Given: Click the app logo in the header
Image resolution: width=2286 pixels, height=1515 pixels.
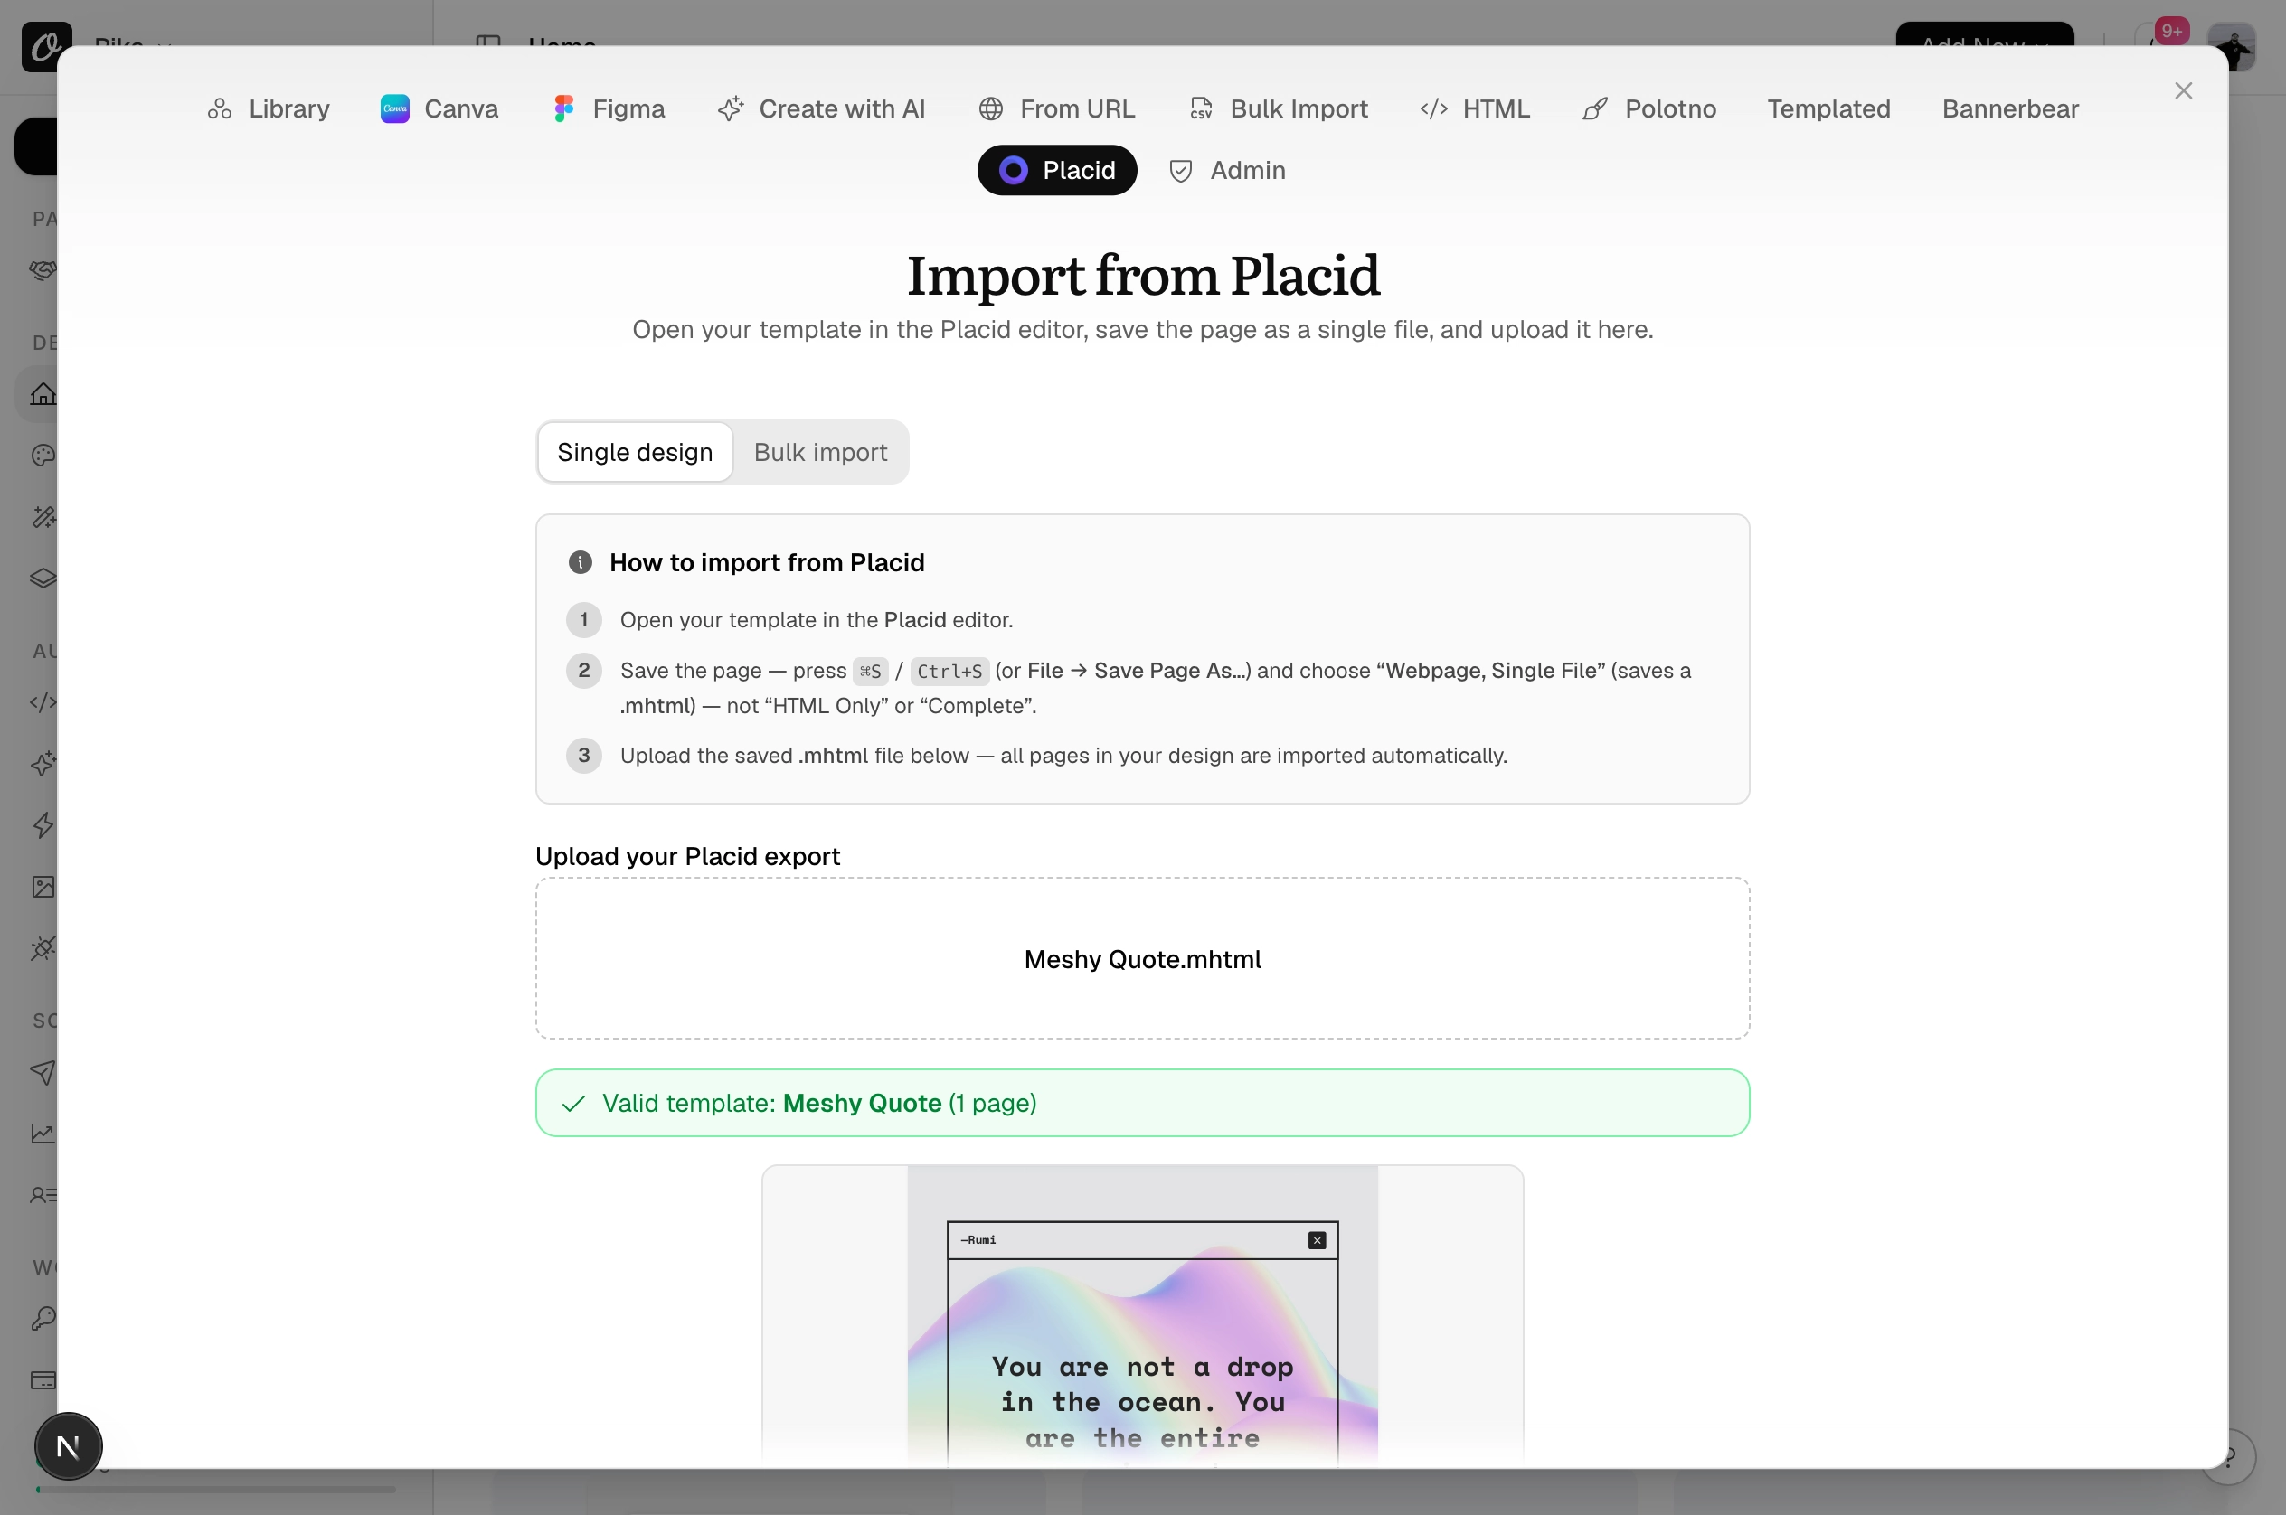Looking at the screenshot, I should tap(45, 46).
